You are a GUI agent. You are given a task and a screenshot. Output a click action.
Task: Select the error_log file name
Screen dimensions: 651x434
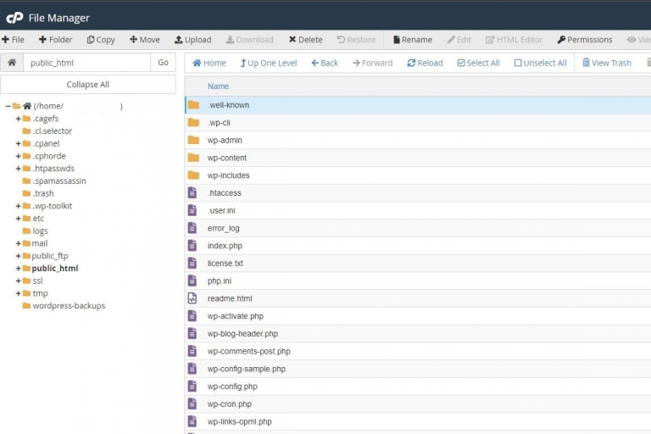pos(224,228)
